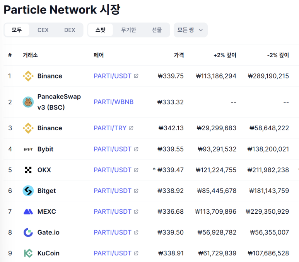The image size is (299, 262).
Task: Open the MEXC exchange name
Action: (x=47, y=211)
